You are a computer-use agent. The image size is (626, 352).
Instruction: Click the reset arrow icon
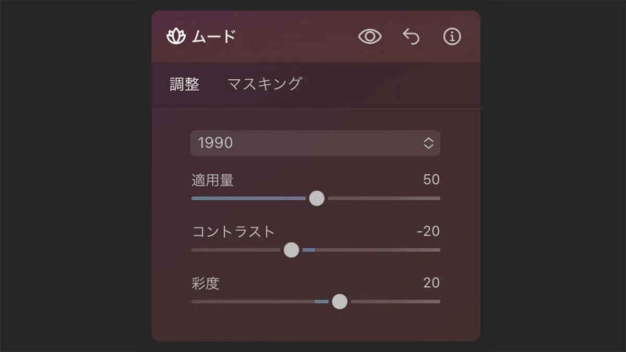click(x=411, y=37)
